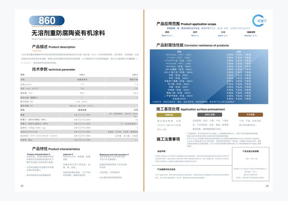The height and width of the screenshot is (201, 288).
Task: Click the "混合比例（重量比）" parameter row
Action: 79,98
